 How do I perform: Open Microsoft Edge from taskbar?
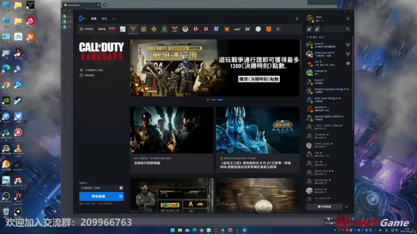click(194, 230)
